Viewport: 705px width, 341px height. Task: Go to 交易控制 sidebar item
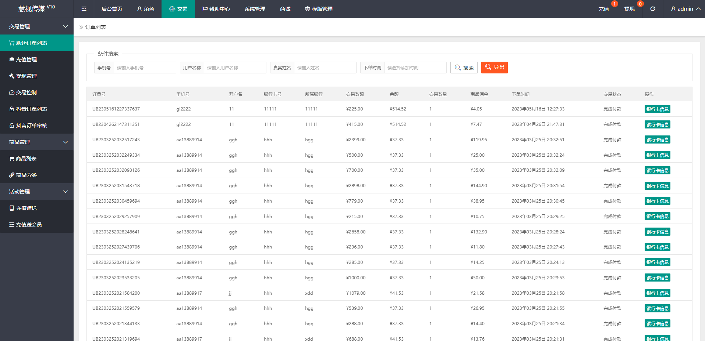pyautogui.click(x=26, y=92)
